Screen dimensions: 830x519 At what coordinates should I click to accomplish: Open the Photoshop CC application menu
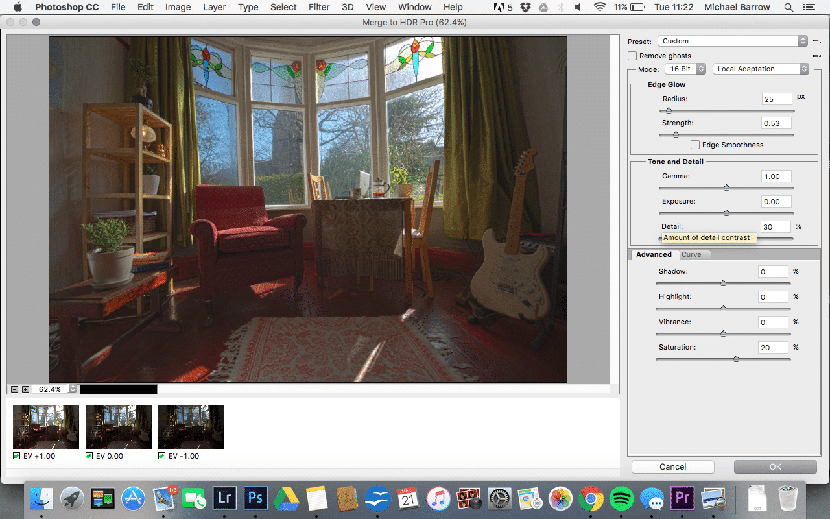[67, 7]
